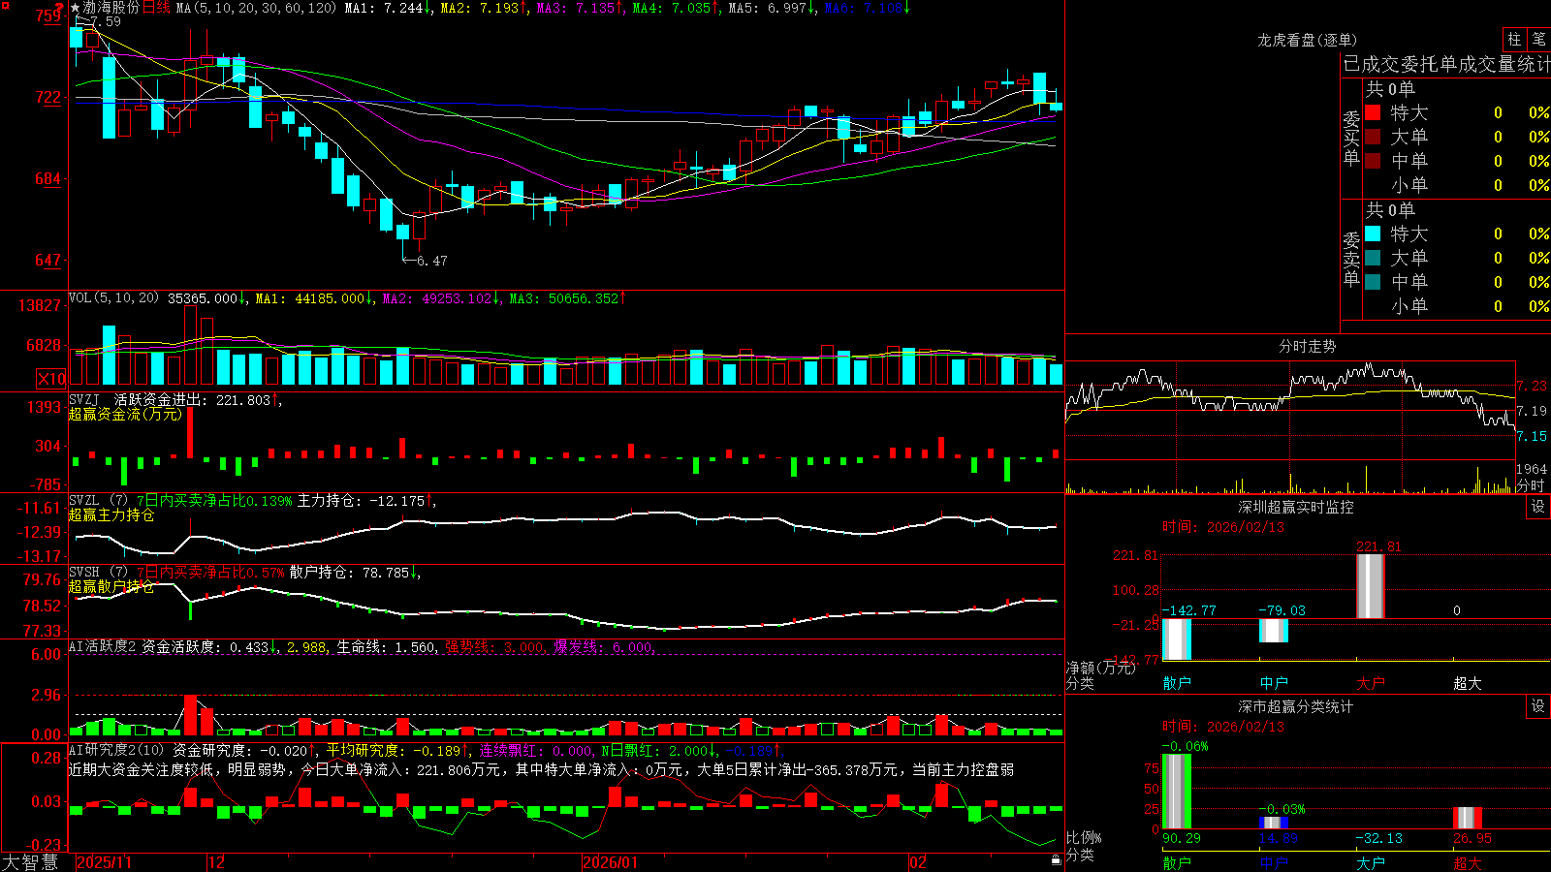This screenshot has width=1551, height=872.
Task: Click the 爆发线: 6.000 label
Action: pos(604,646)
